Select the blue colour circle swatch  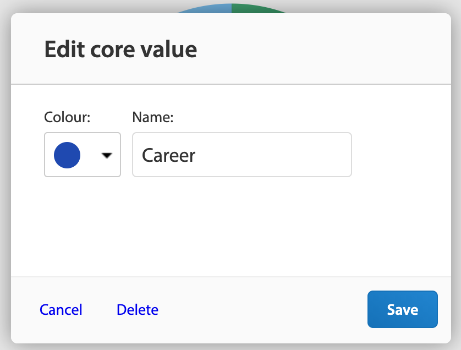pyautogui.click(x=67, y=155)
